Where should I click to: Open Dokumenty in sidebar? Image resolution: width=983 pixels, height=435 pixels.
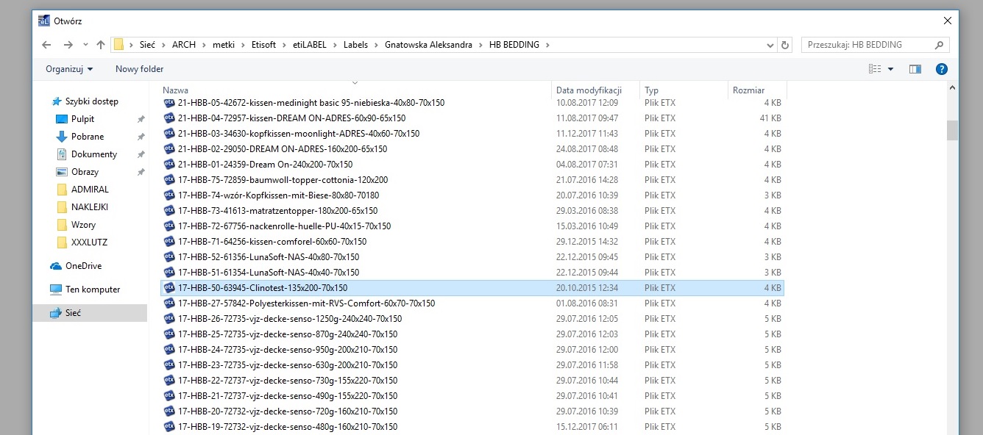click(x=93, y=154)
